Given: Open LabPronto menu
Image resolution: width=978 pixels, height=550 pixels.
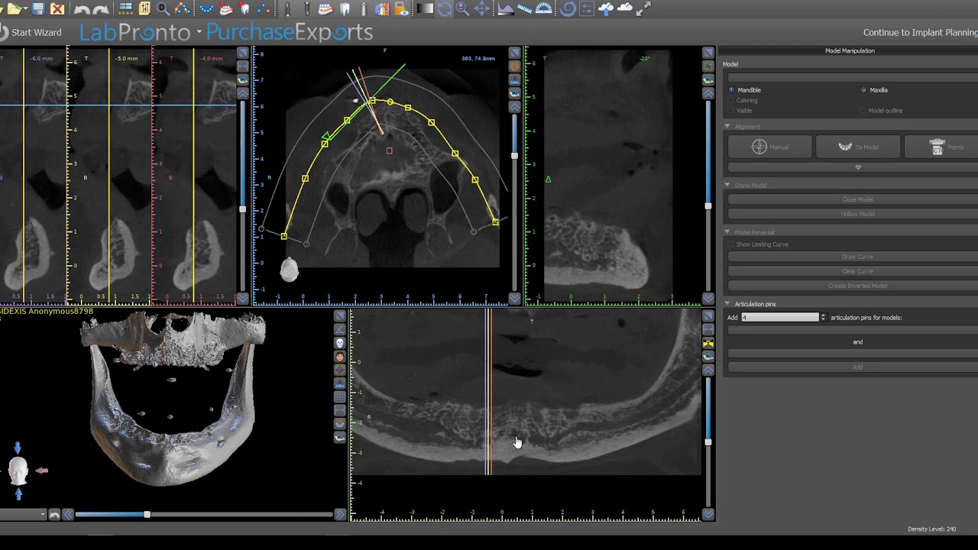Looking at the screenshot, I should (134, 33).
